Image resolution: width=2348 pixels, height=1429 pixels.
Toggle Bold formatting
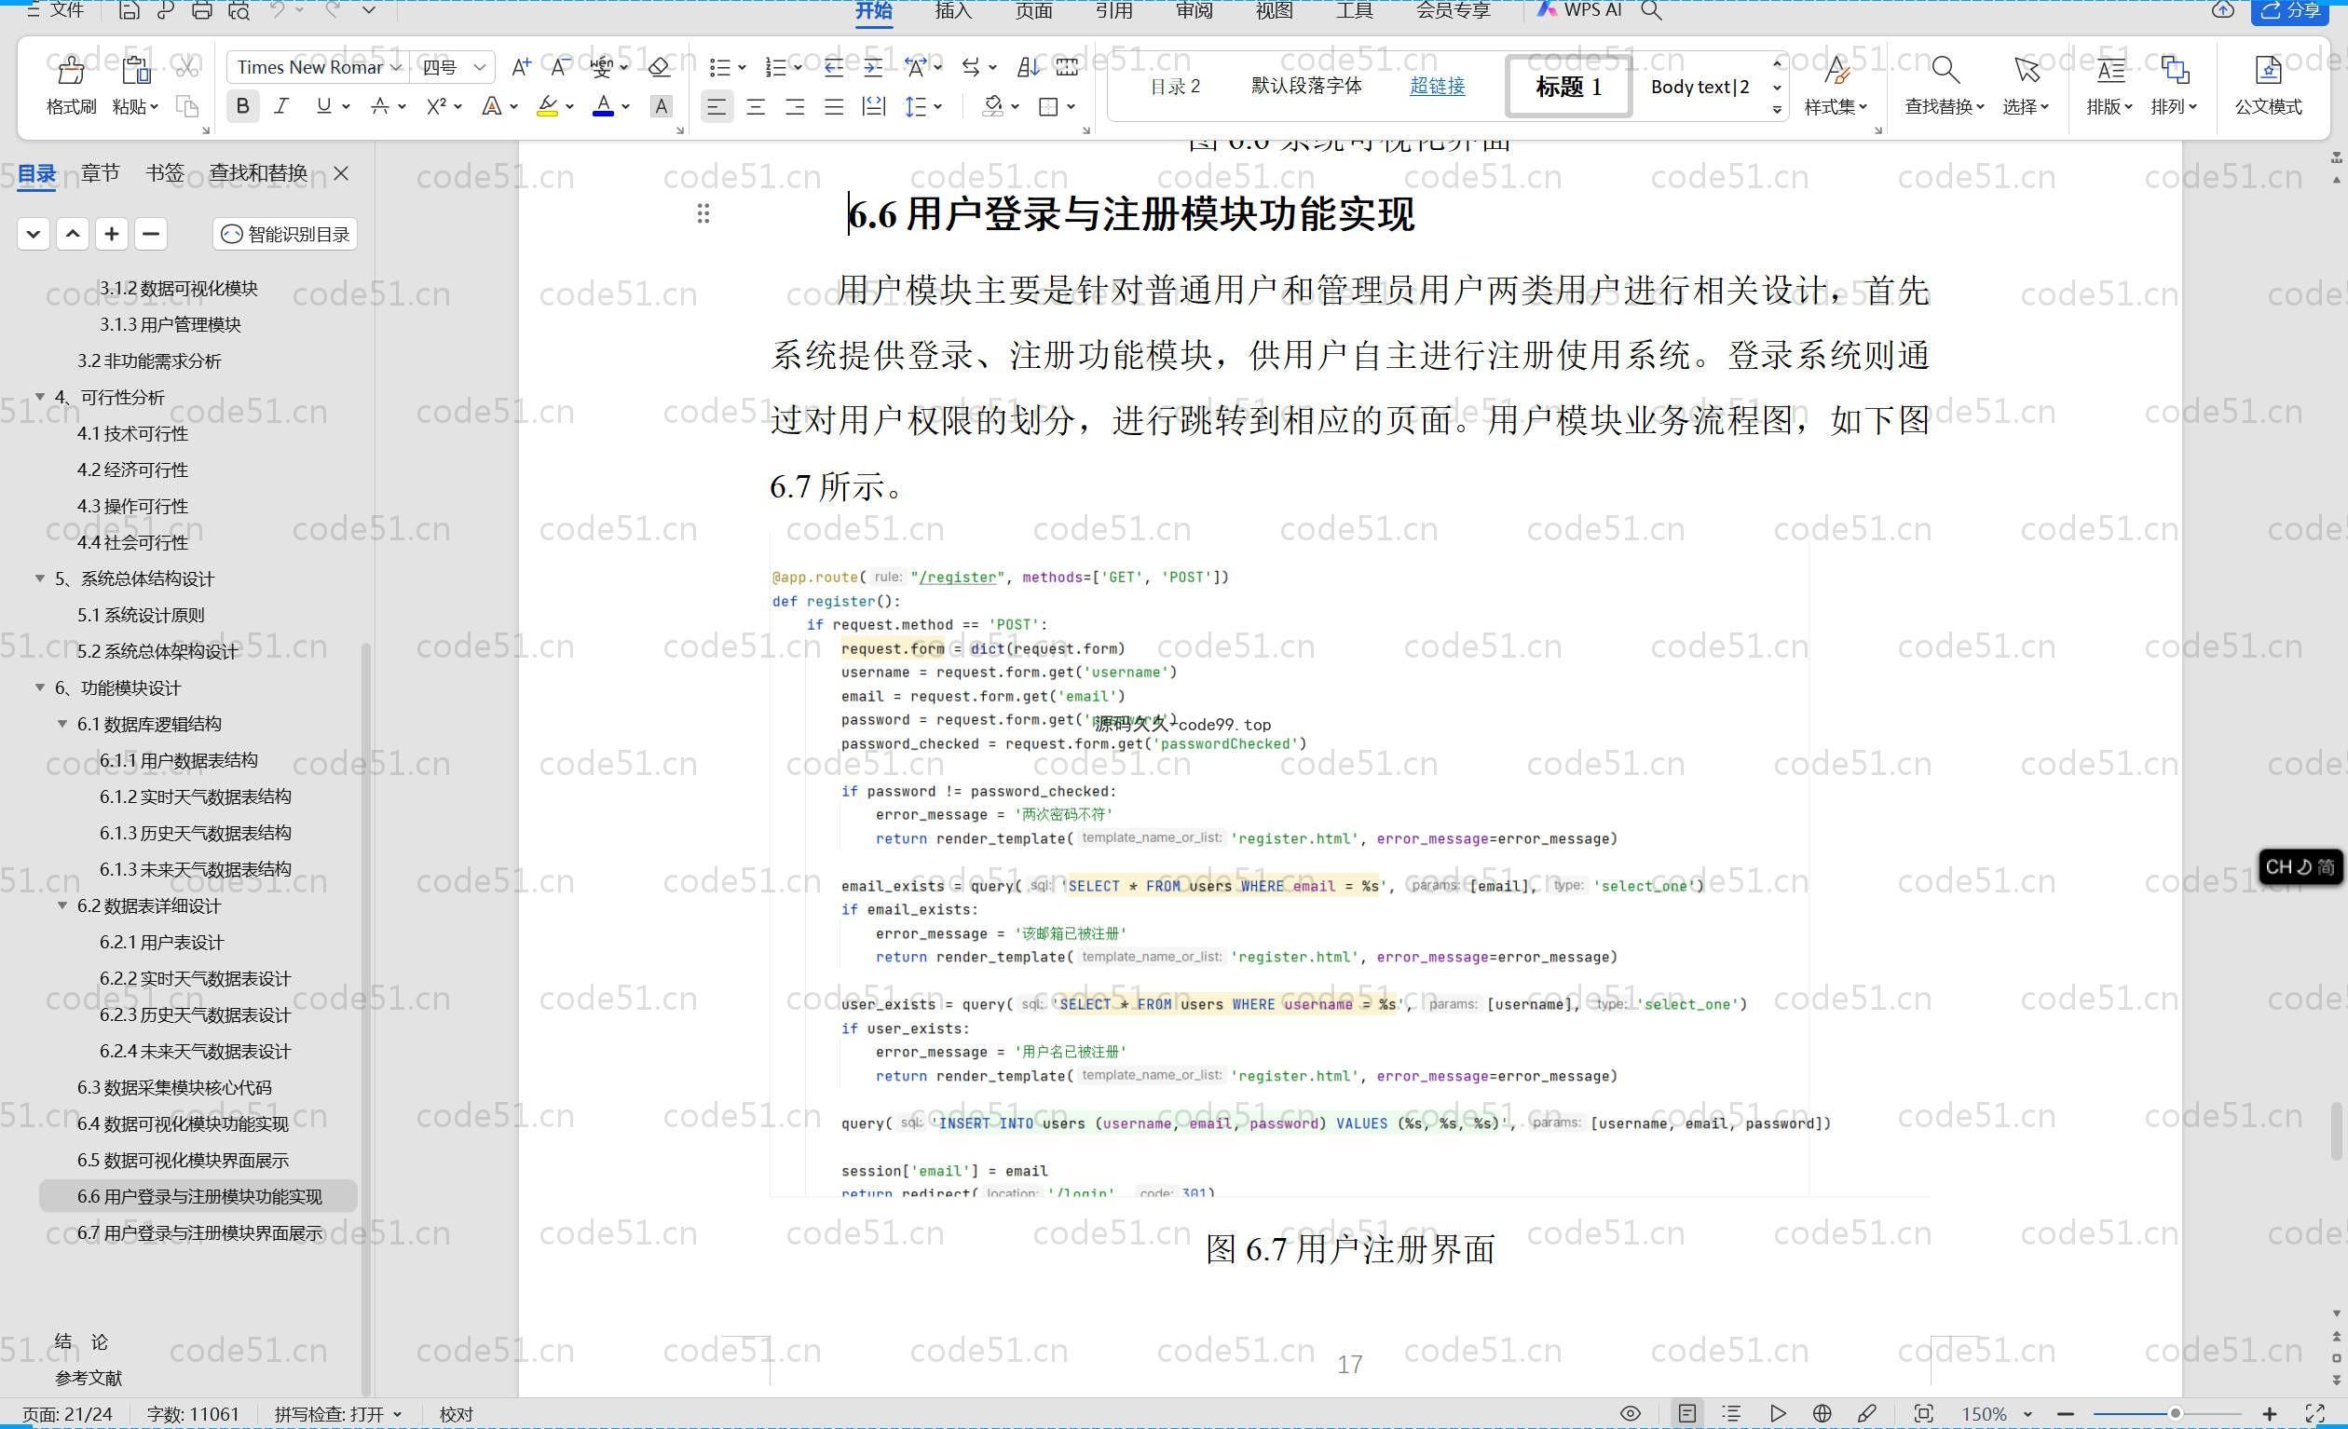click(x=242, y=106)
